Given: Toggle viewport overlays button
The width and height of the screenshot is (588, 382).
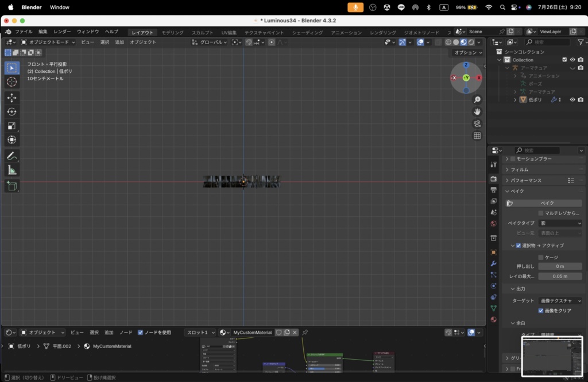Looking at the screenshot, I should tap(420, 42).
